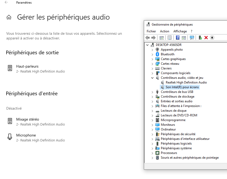Click the Gestionnaire de périphériques title icon

[x=148, y=25]
